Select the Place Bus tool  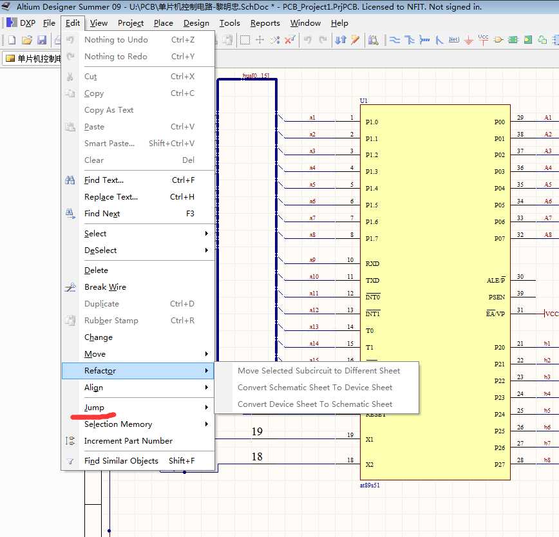point(410,40)
